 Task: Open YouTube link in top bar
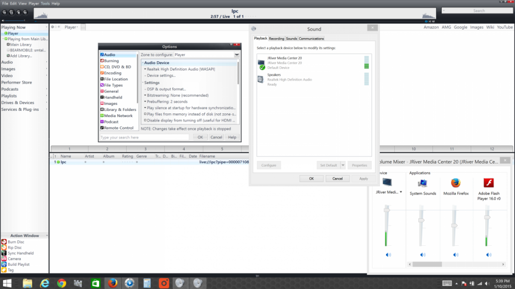(505, 27)
